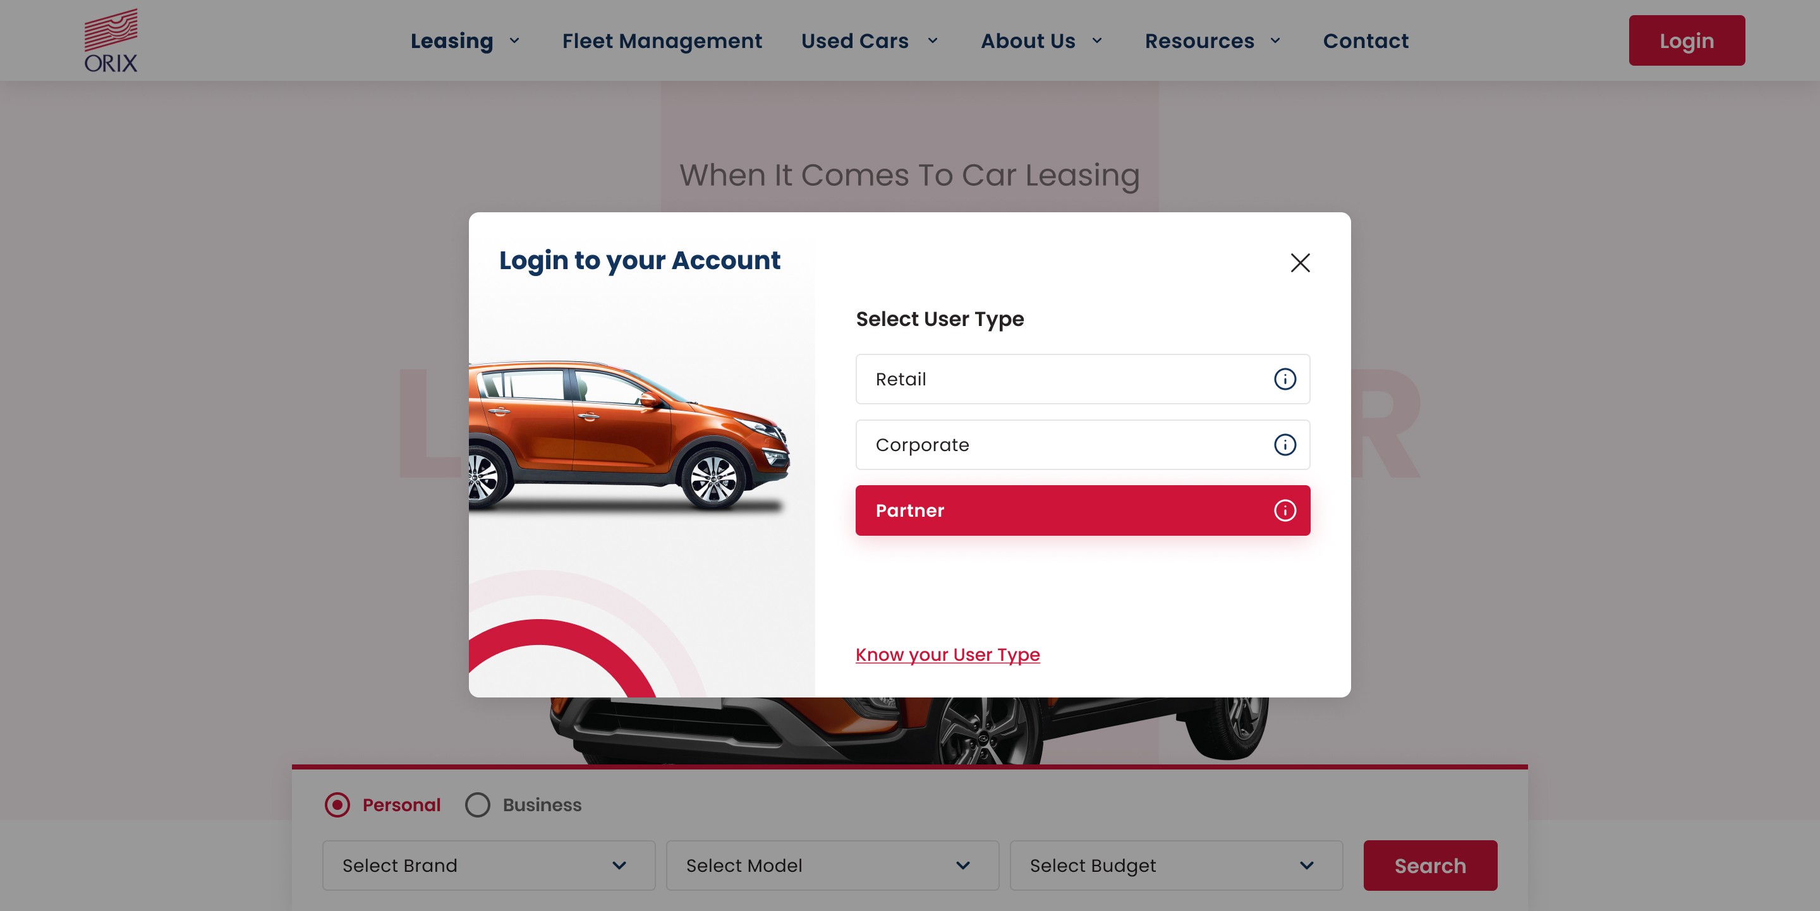Open the Select Model dropdown
This screenshot has width=1820, height=911.
click(832, 865)
